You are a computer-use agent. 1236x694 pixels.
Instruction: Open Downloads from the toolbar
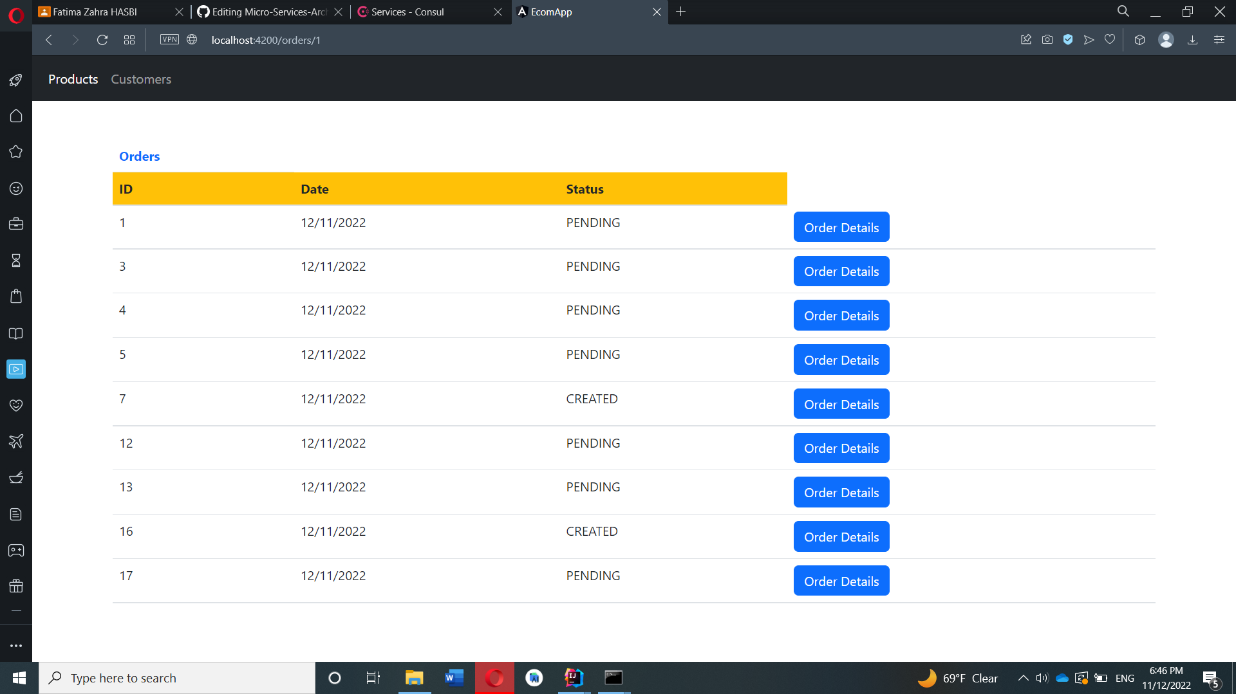pyautogui.click(x=1192, y=39)
